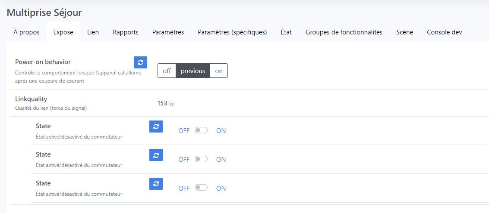Switch to the État tab
Screen dimensions: 489x213
point(286,32)
